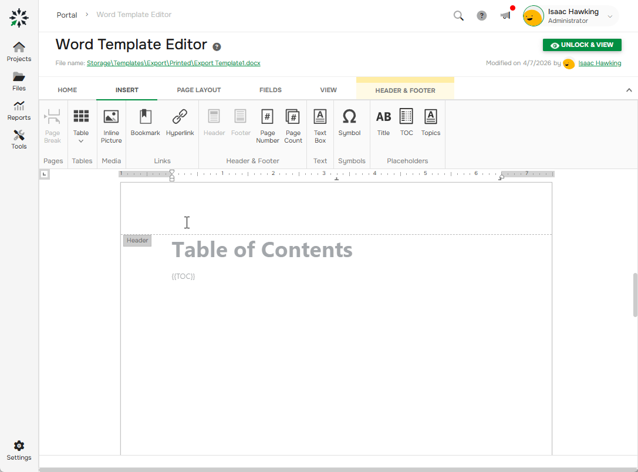Viewport: 638px width, 472px height.
Task: Insert the Topics placeholder
Action: coord(431,123)
